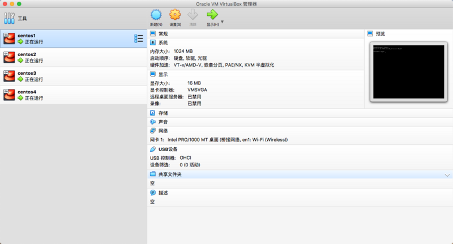Viewport: 453px width, 244px height.
Task: Click the centos2 name label
Action: [x=27, y=54]
